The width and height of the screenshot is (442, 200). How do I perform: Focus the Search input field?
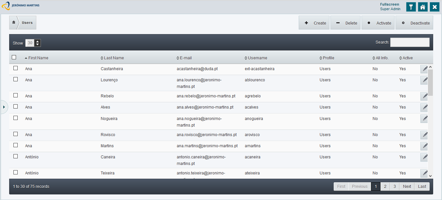pos(410,42)
